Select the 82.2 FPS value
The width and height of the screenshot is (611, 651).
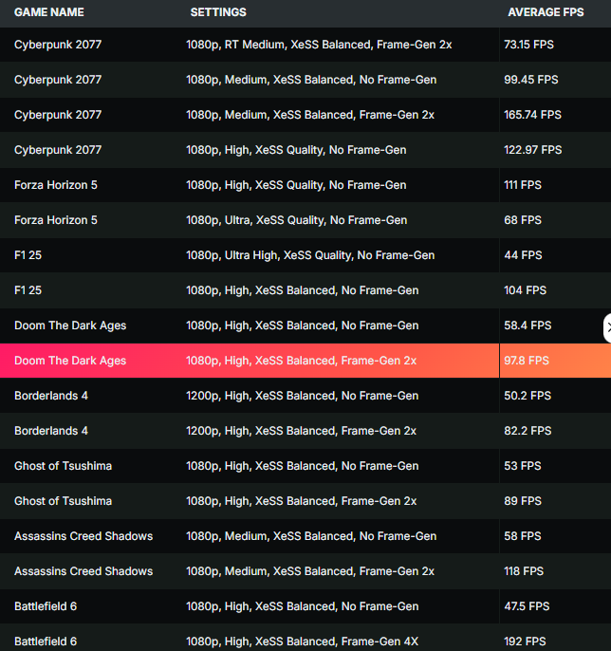pos(528,431)
